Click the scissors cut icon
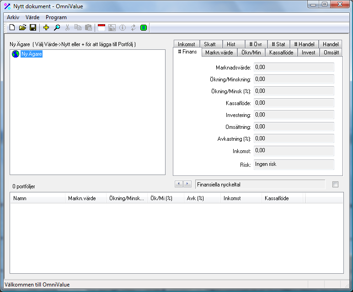The height and width of the screenshot is (292, 353). tap(67, 28)
